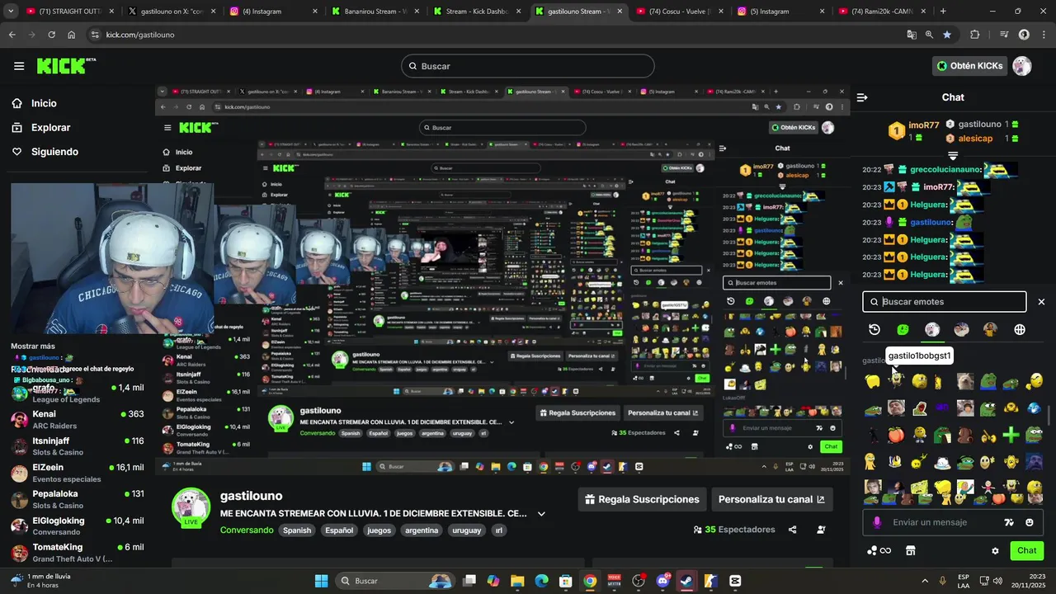Select the white dog channel emotes tab

pyautogui.click(x=932, y=329)
